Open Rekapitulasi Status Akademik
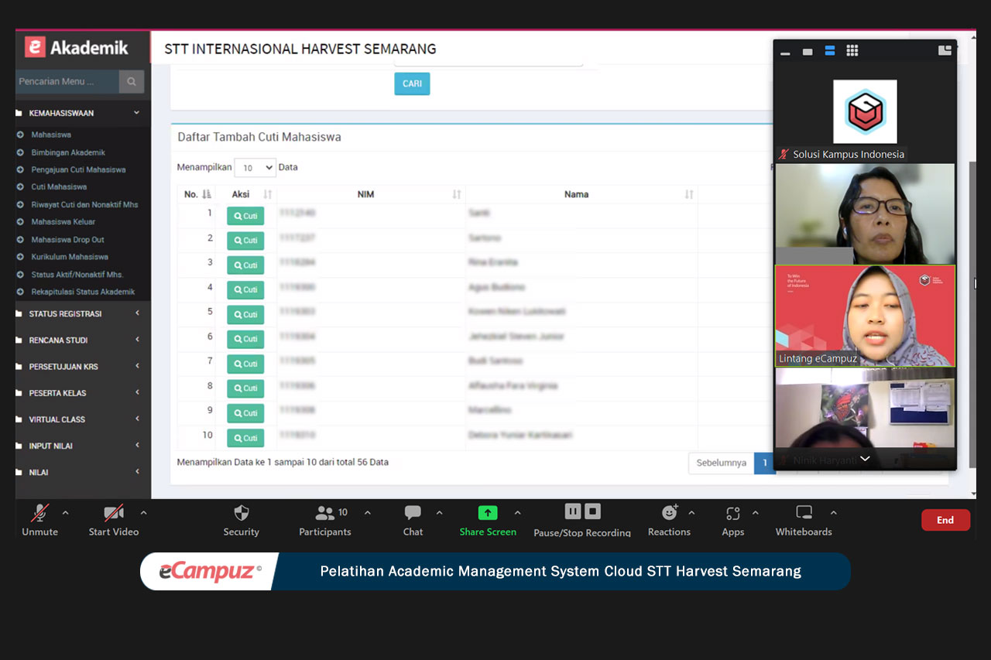991x660 pixels. pyautogui.click(x=83, y=292)
